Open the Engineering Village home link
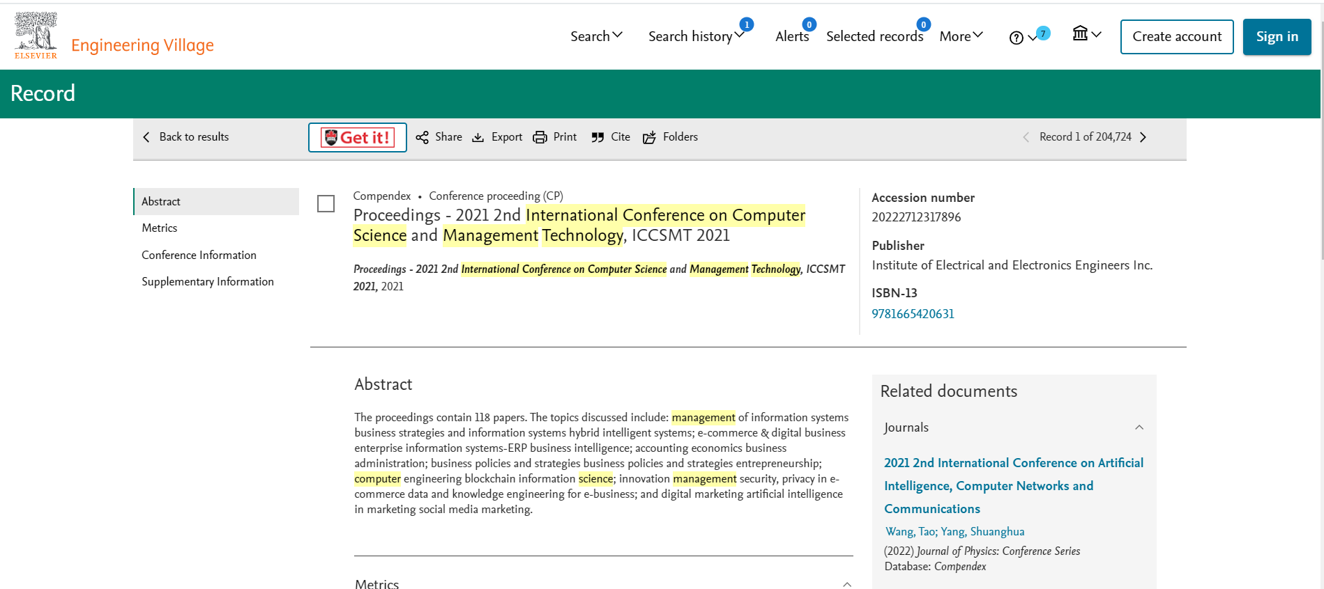The width and height of the screenshot is (1324, 589). coord(142,45)
